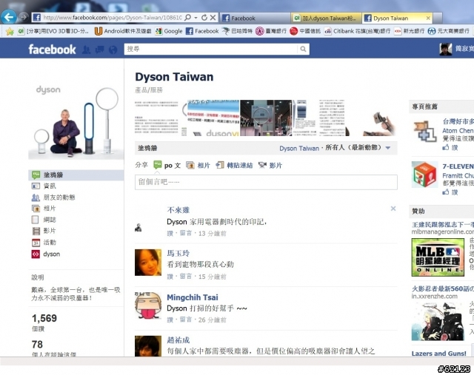This screenshot has width=474, height=375.
Task: Open the wall filter dropdown arrow
Action: (x=388, y=148)
